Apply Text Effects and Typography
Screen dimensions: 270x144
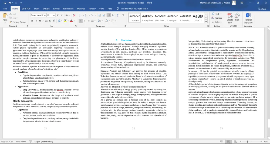(59, 21)
